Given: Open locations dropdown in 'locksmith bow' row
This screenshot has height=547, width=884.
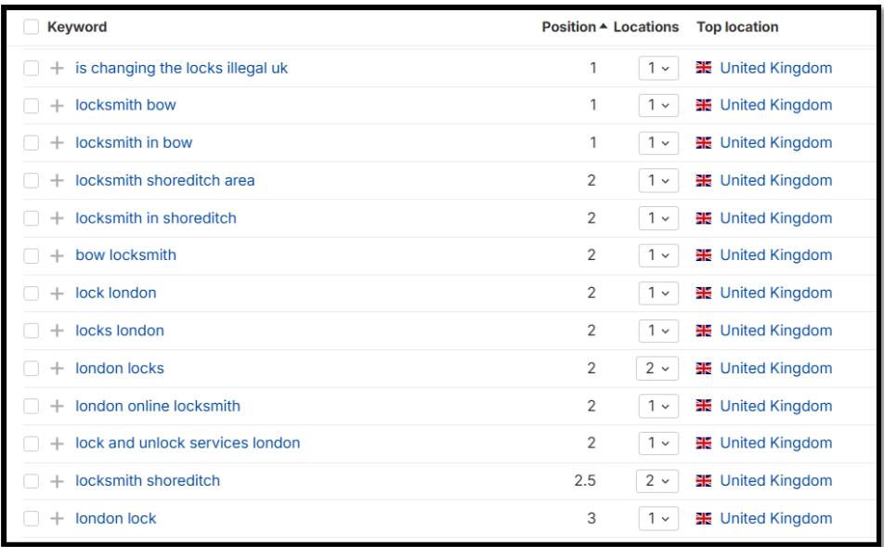Looking at the screenshot, I should pyautogui.click(x=657, y=106).
